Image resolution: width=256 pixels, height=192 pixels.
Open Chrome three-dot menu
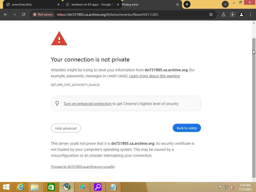[x=250, y=14]
